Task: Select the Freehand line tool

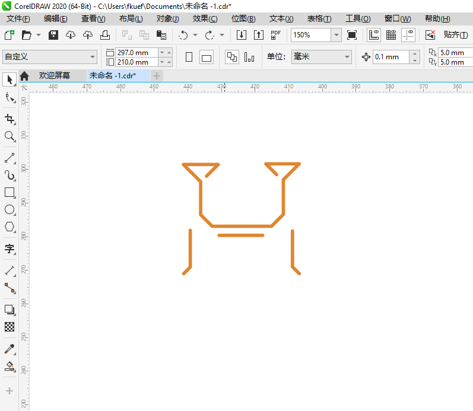Action: tap(9, 158)
